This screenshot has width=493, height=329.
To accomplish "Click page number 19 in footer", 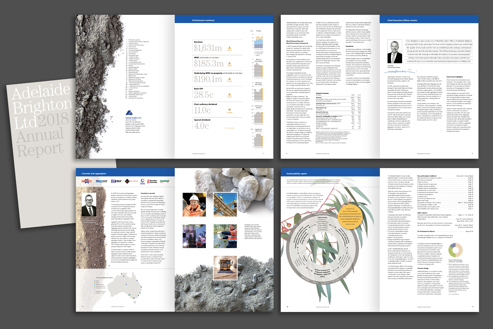I will point(472,307).
